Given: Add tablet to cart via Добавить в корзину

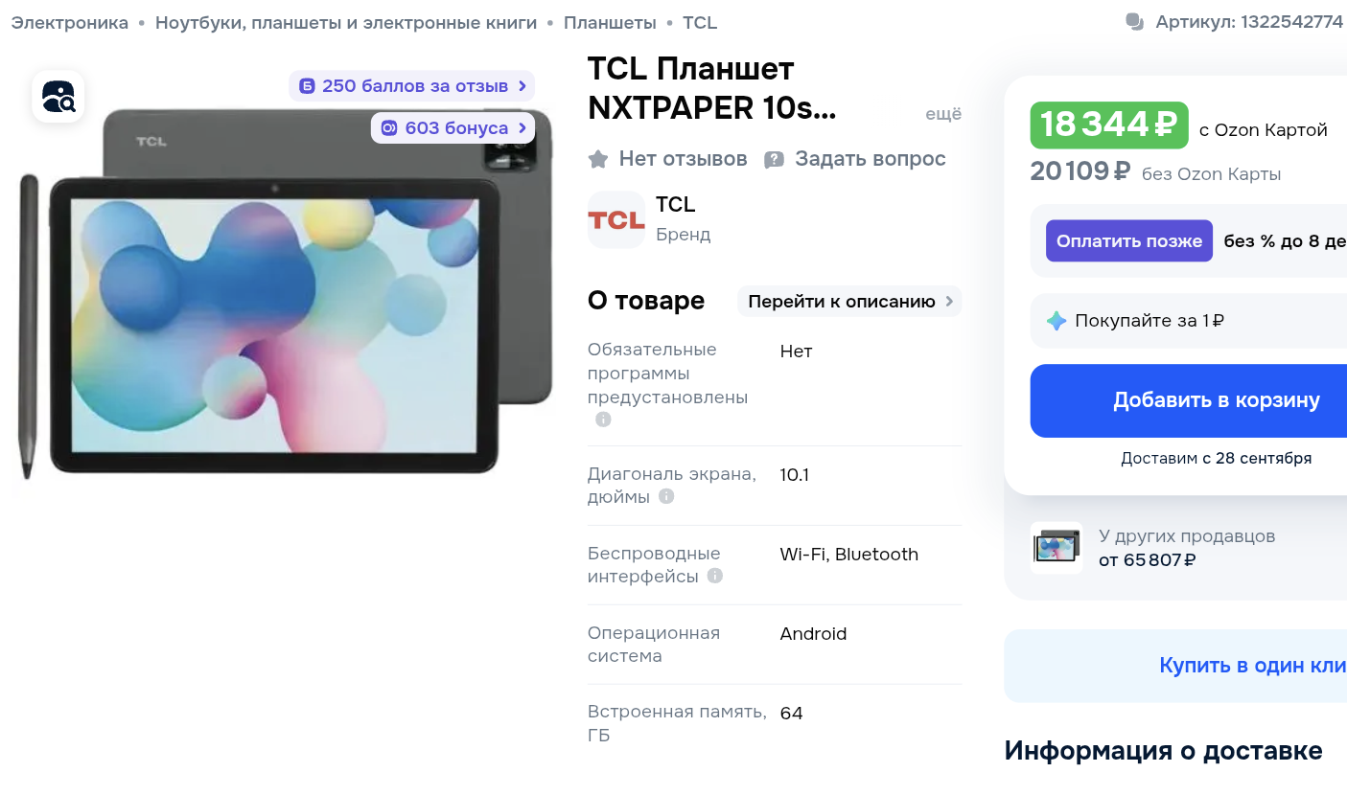Looking at the screenshot, I should click(x=1189, y=400).
